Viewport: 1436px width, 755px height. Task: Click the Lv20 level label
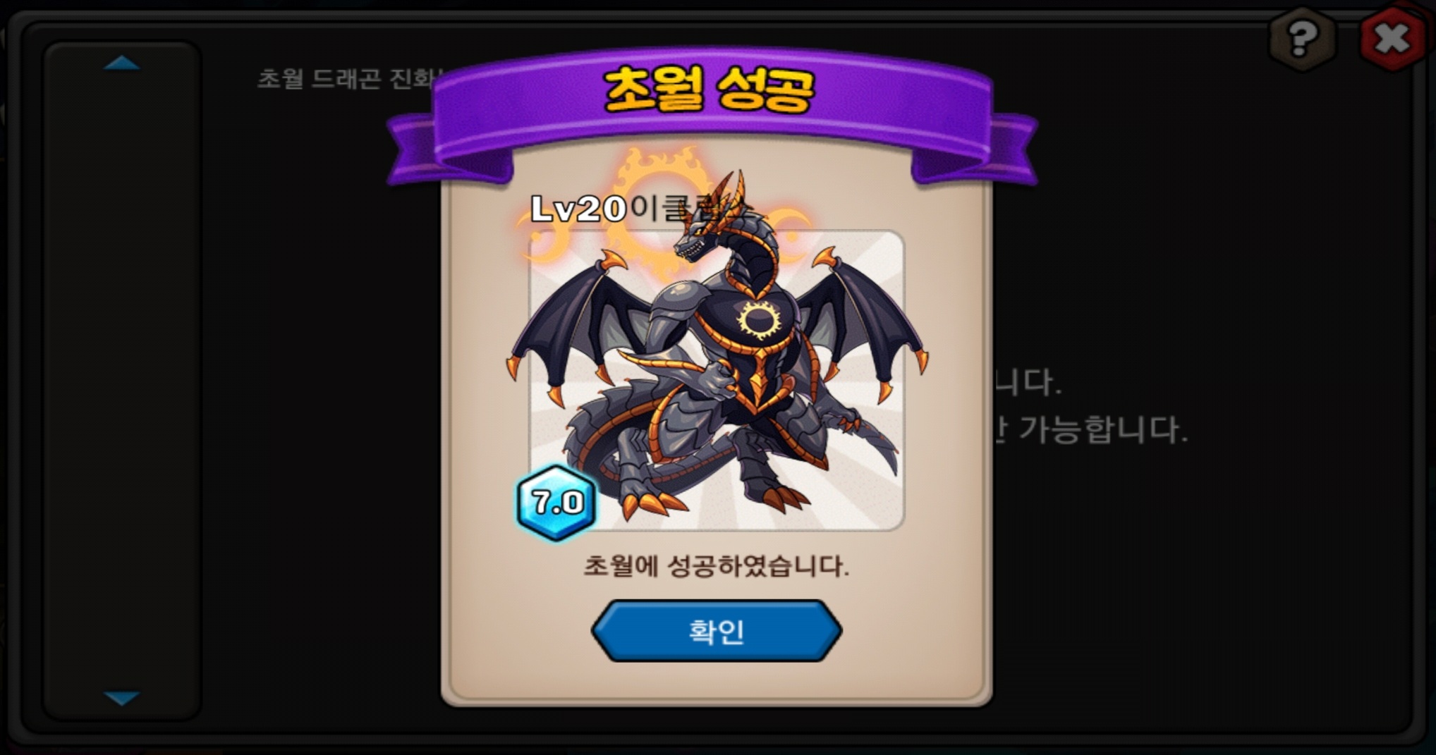578,209
